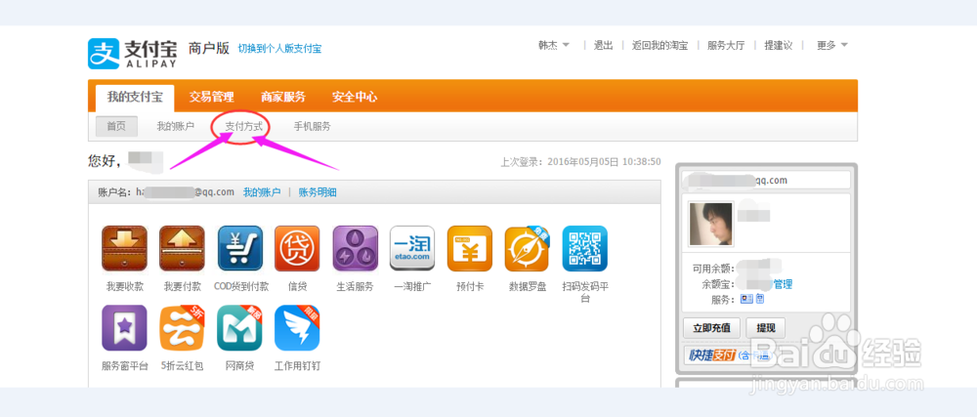Switch to the 交易管理 tab
This screenshot has height=417, width=977.
(x=212, y=97)
